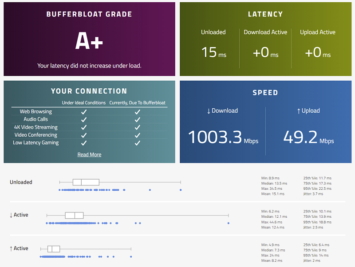Click the Low Latency Gaming bufferbloat checkmark
Viewport: 355px width, 267px height.
pos(138,143)
